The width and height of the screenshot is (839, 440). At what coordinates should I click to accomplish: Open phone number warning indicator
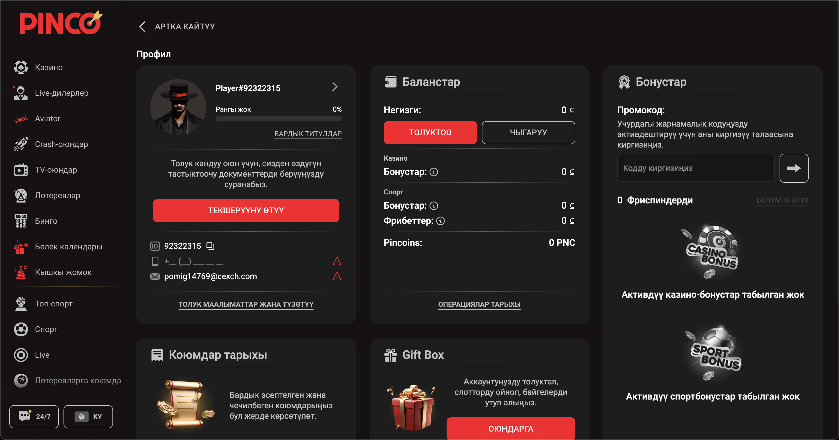point(337,261)
